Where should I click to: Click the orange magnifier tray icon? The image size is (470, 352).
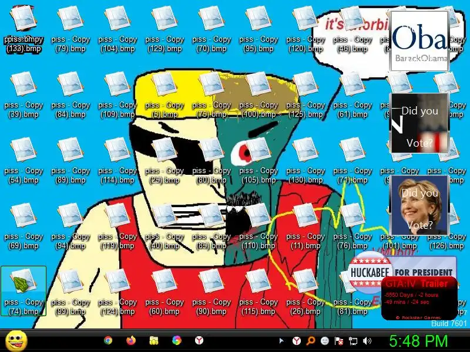coord(311,341)
